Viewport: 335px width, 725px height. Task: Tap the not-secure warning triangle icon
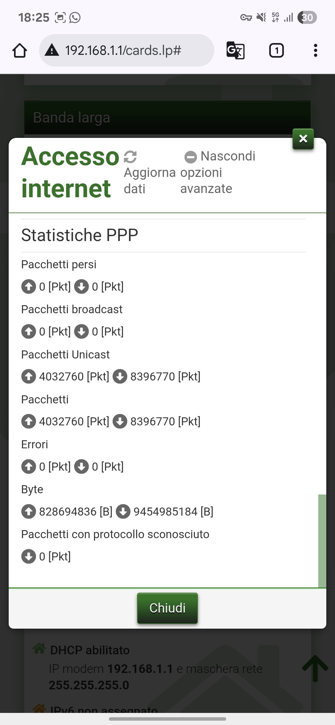[52, 50]
